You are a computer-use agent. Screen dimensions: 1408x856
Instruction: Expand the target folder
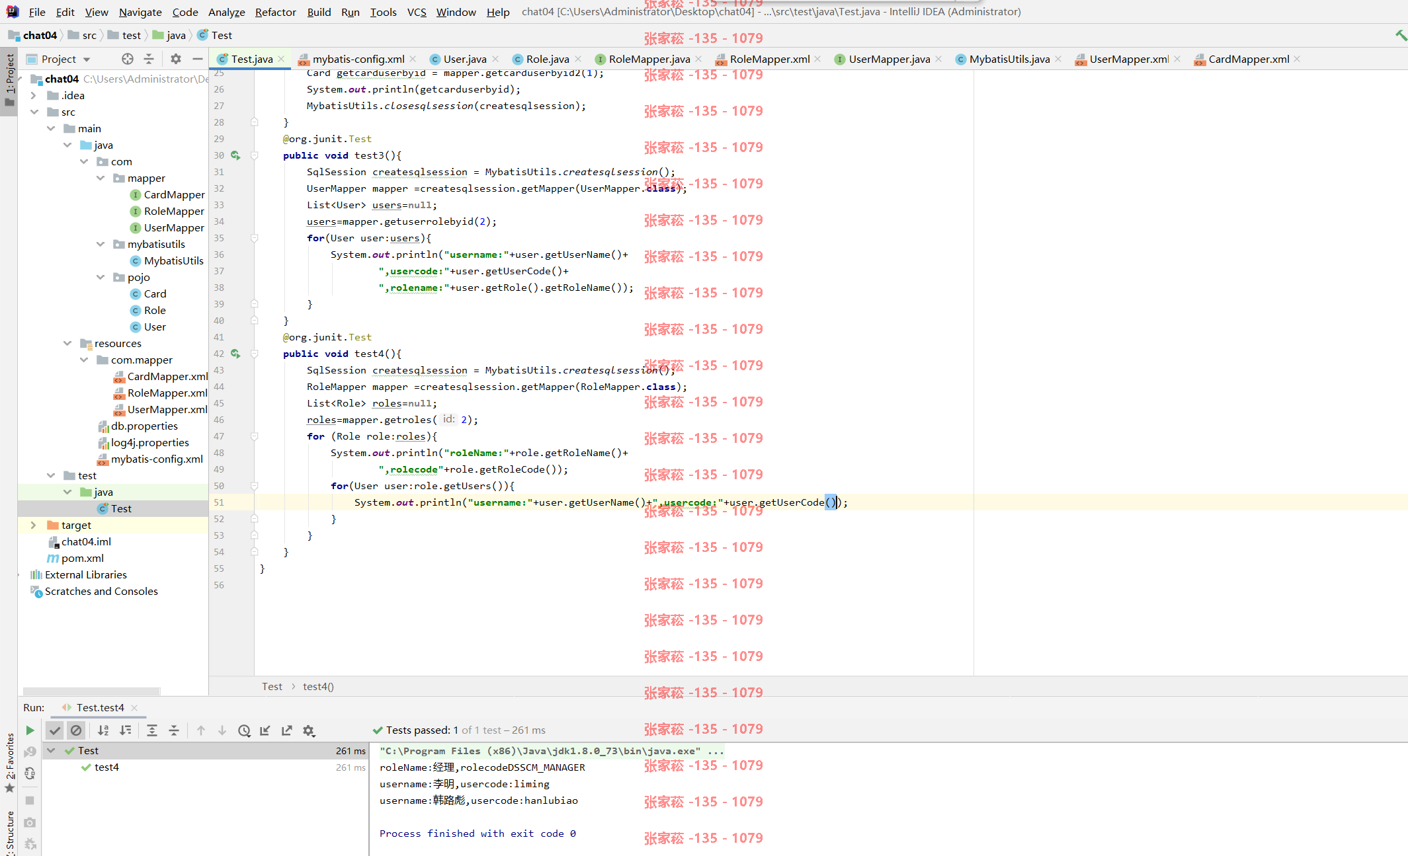point(34,525)
